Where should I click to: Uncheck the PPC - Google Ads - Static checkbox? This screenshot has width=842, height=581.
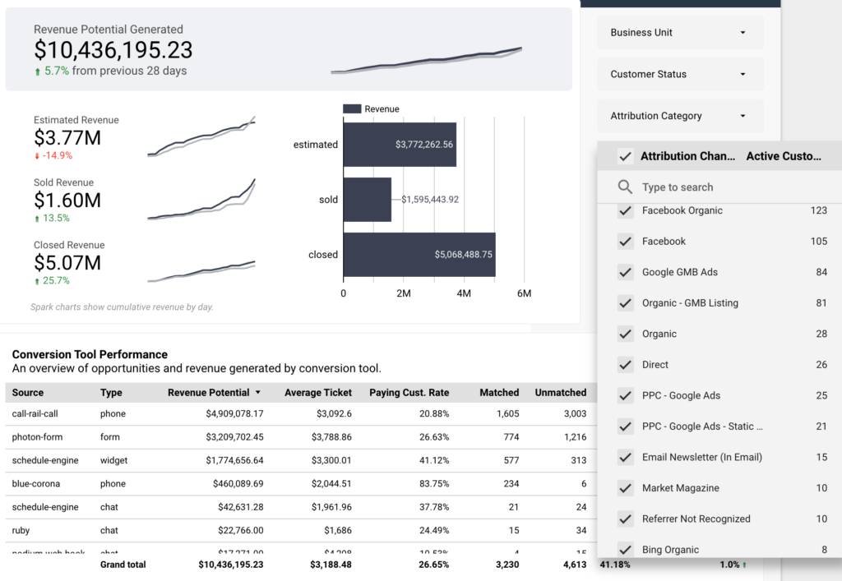(x=625, y=427)
